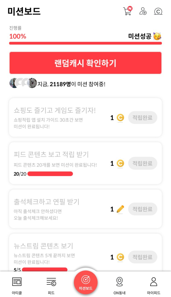Open the shopping cart icon

pos(127,11)
